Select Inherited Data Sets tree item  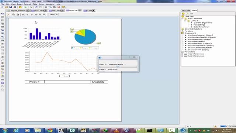tap(193, 29)
